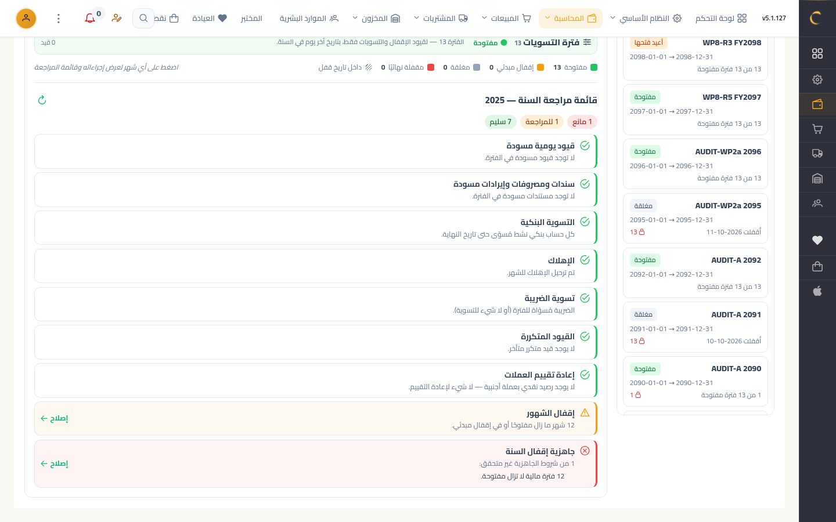Screen dimensions: 836x522
Task: Go to لوحة التحكم in the top navigation
Action: pyautogui.click(x=721, y=19)
